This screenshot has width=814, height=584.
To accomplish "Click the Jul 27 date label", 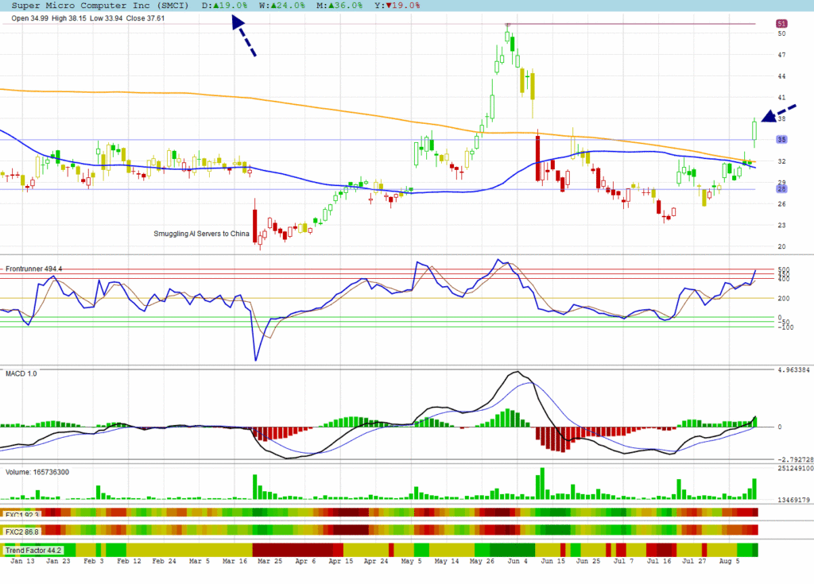I will pyautogui.click(x=693, y=561).
